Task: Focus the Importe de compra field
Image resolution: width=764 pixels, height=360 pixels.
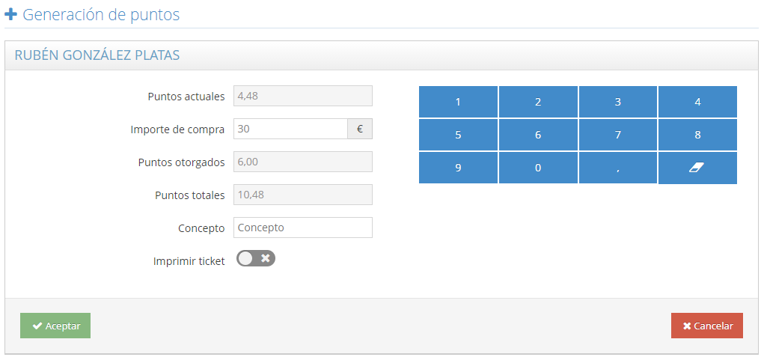Action: pos(290,129)
